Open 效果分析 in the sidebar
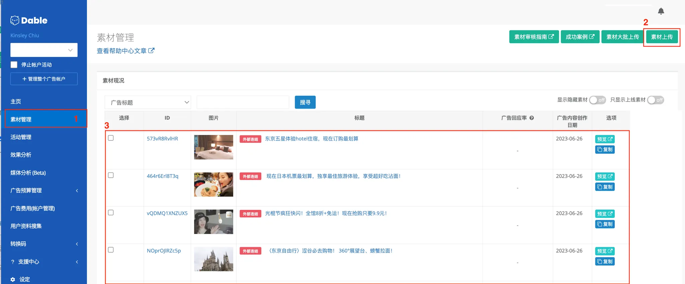Viewport: 685px width, 284px height. coord(21,155)
